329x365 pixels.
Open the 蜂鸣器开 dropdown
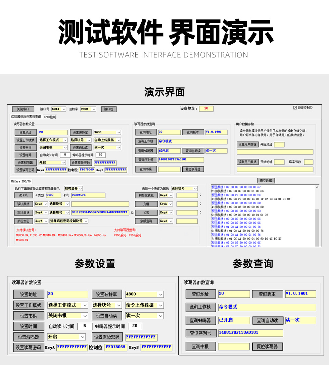coord(73,188)
